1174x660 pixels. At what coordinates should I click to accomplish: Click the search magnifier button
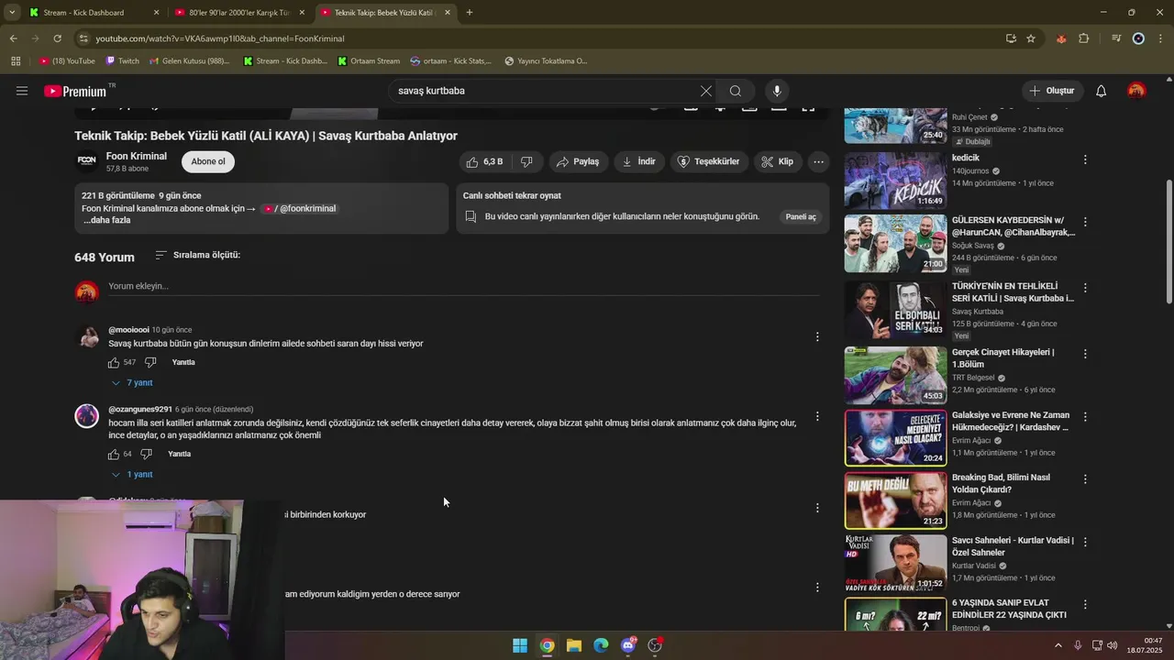point(736,91)
